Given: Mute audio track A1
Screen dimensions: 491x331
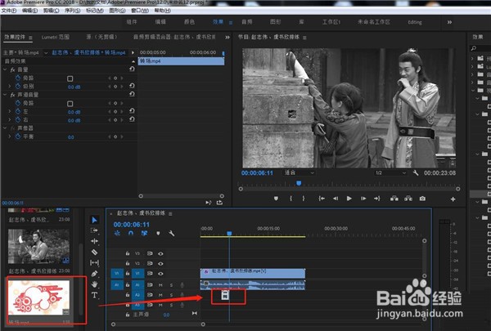Looking at the screenshot, I should click(x=160, y=284).
